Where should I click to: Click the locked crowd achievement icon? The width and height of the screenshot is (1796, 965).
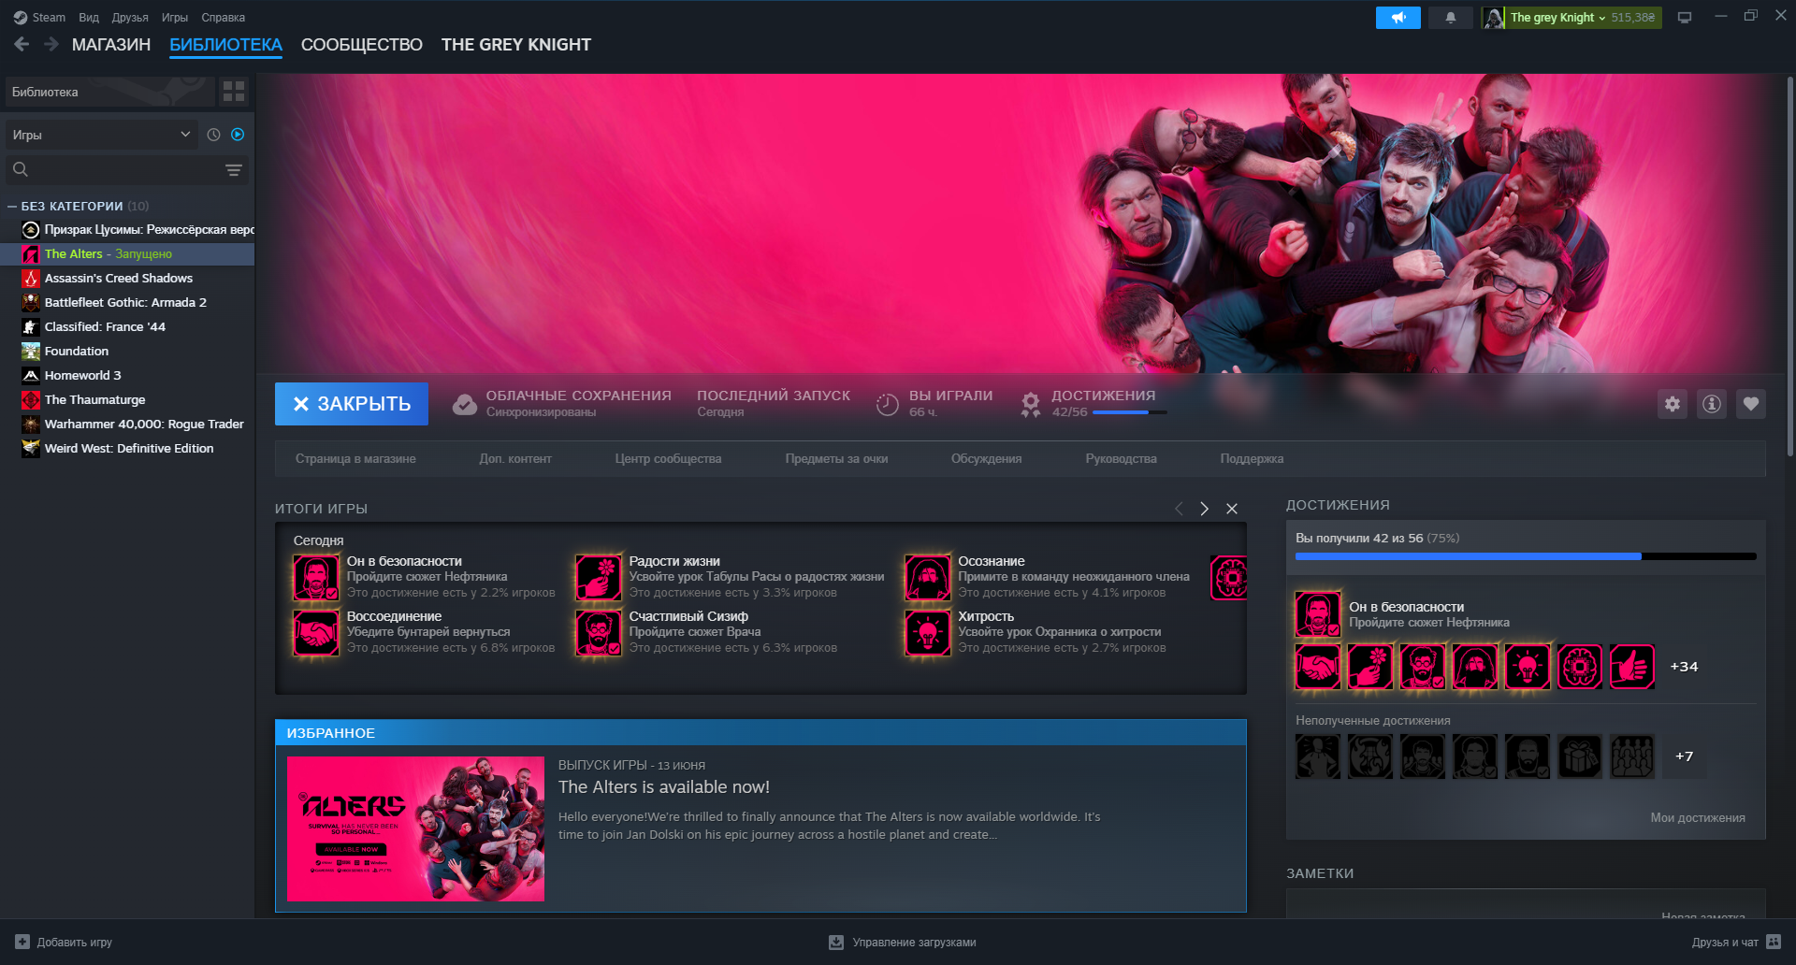click(1632, 756)
